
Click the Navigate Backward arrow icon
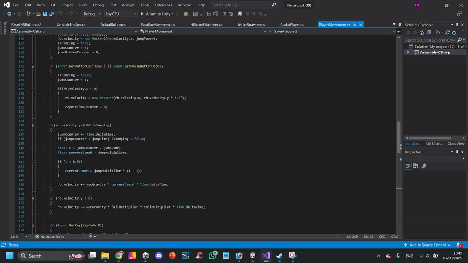coord(9,14)
